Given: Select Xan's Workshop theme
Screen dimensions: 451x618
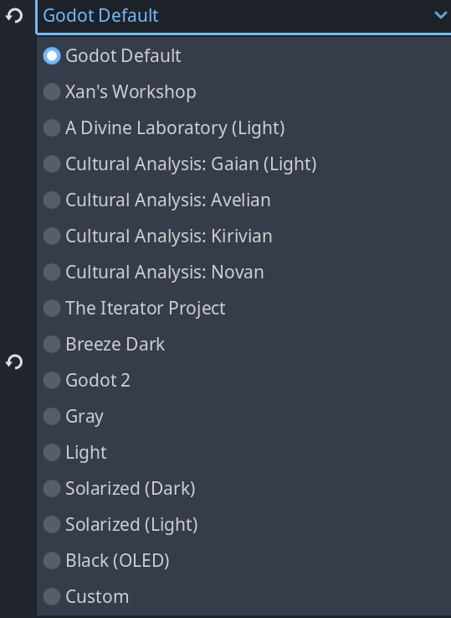Looking at the screenshot, I should (x=243, y=92).
